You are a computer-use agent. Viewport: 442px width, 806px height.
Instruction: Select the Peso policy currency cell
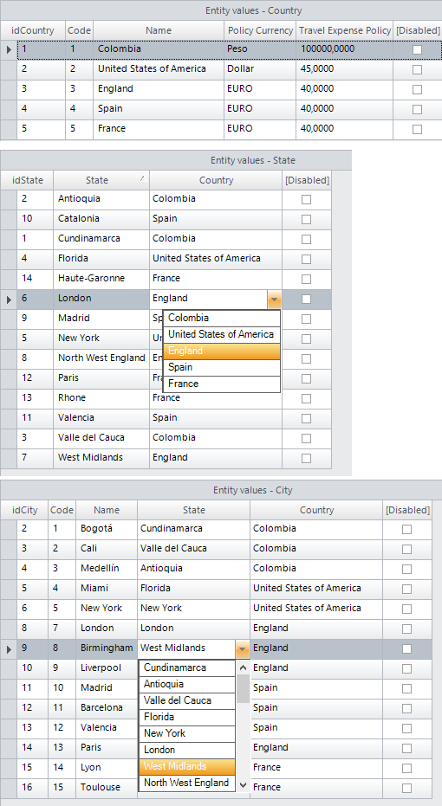point(260,49)
